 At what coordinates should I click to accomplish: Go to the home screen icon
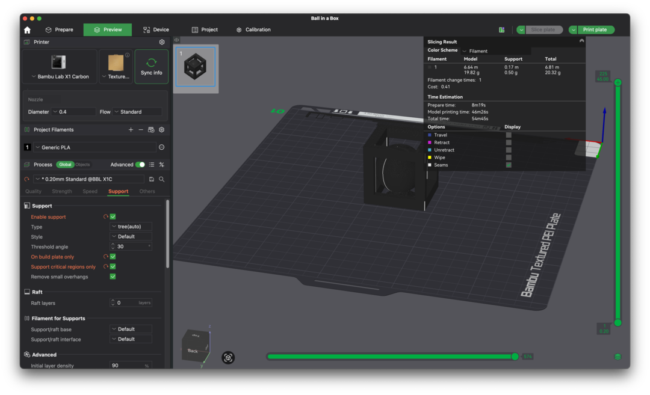pyautogui.click(x=27, y=30)
